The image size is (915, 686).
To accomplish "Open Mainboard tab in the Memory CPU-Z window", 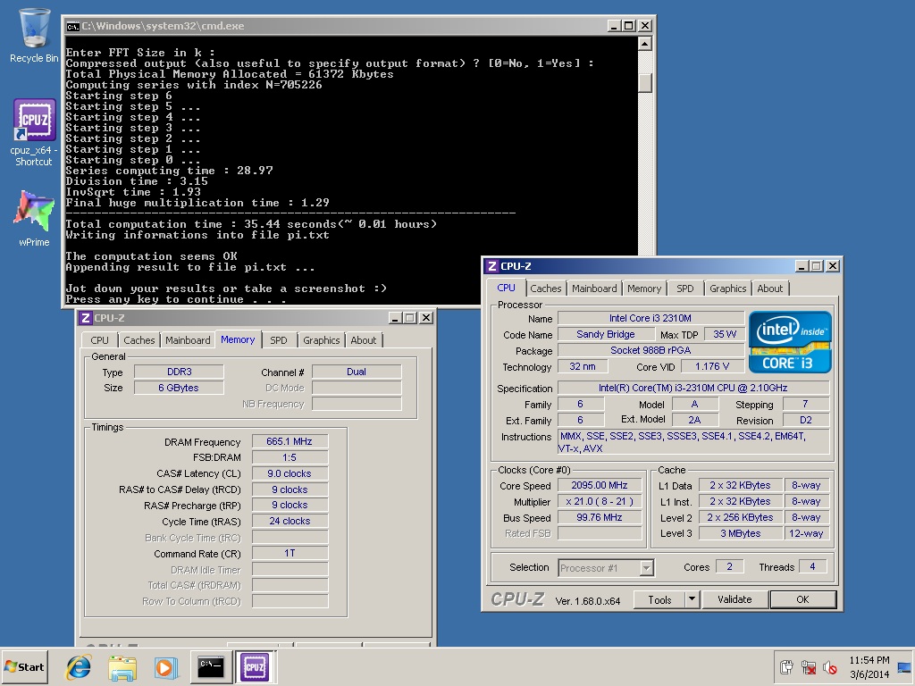I will 188,340.
